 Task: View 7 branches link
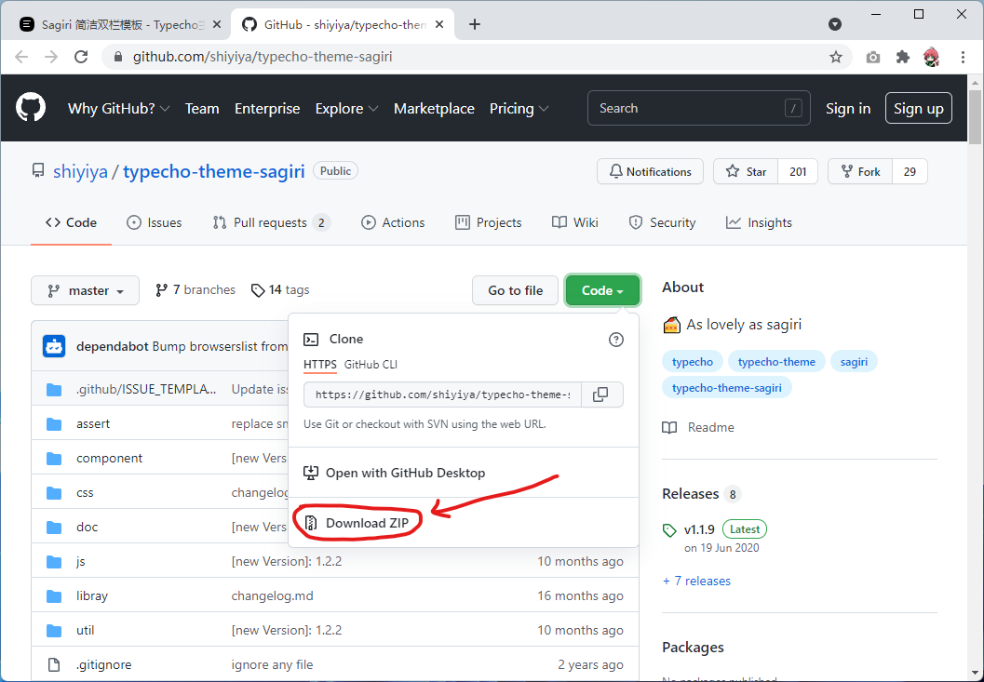pos(195,290)
